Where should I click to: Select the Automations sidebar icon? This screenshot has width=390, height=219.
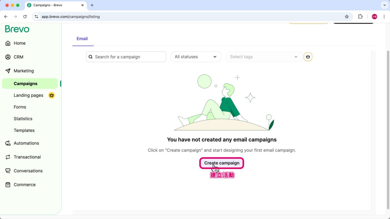click(8, 143)
